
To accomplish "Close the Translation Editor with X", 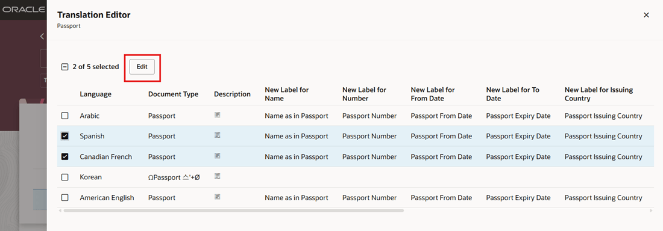I will click(646, 15).
